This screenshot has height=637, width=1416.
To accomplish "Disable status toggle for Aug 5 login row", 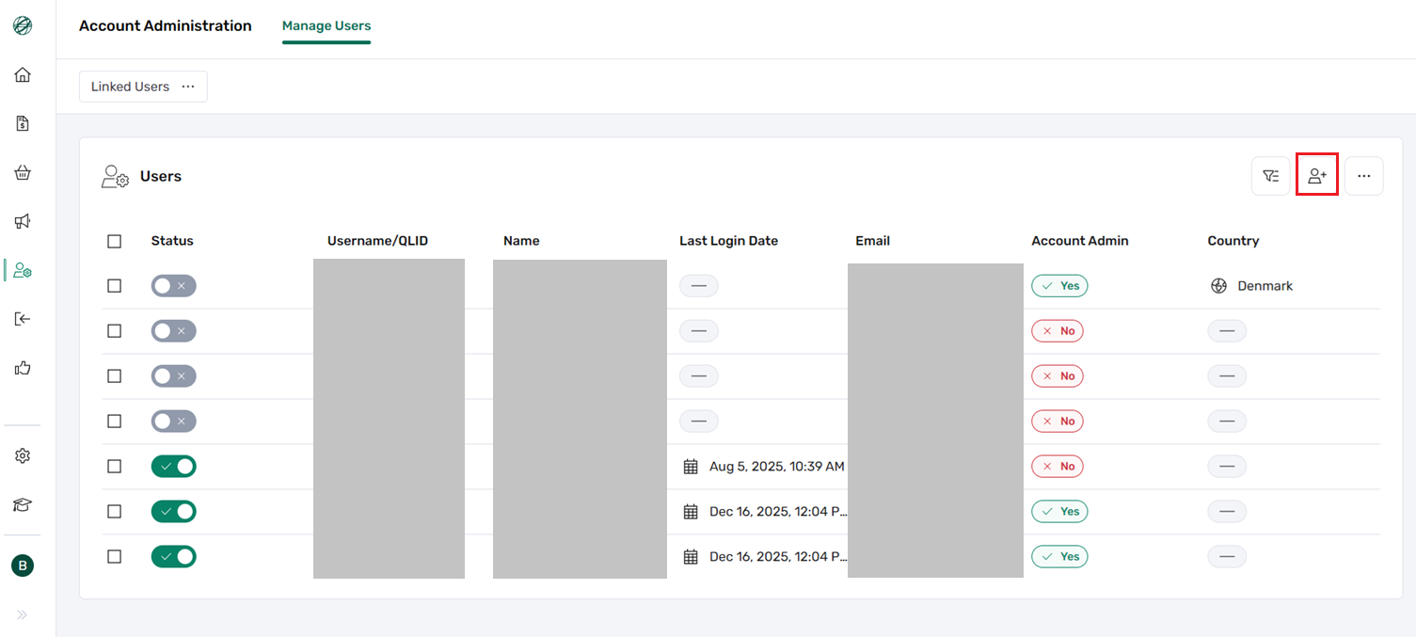I will (174, 467).
